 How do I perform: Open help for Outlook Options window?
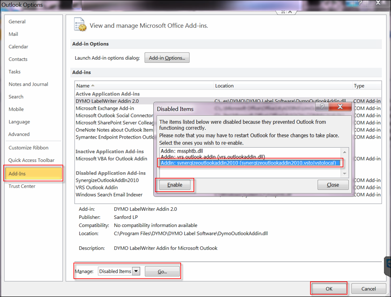click(x=360, y=3)
